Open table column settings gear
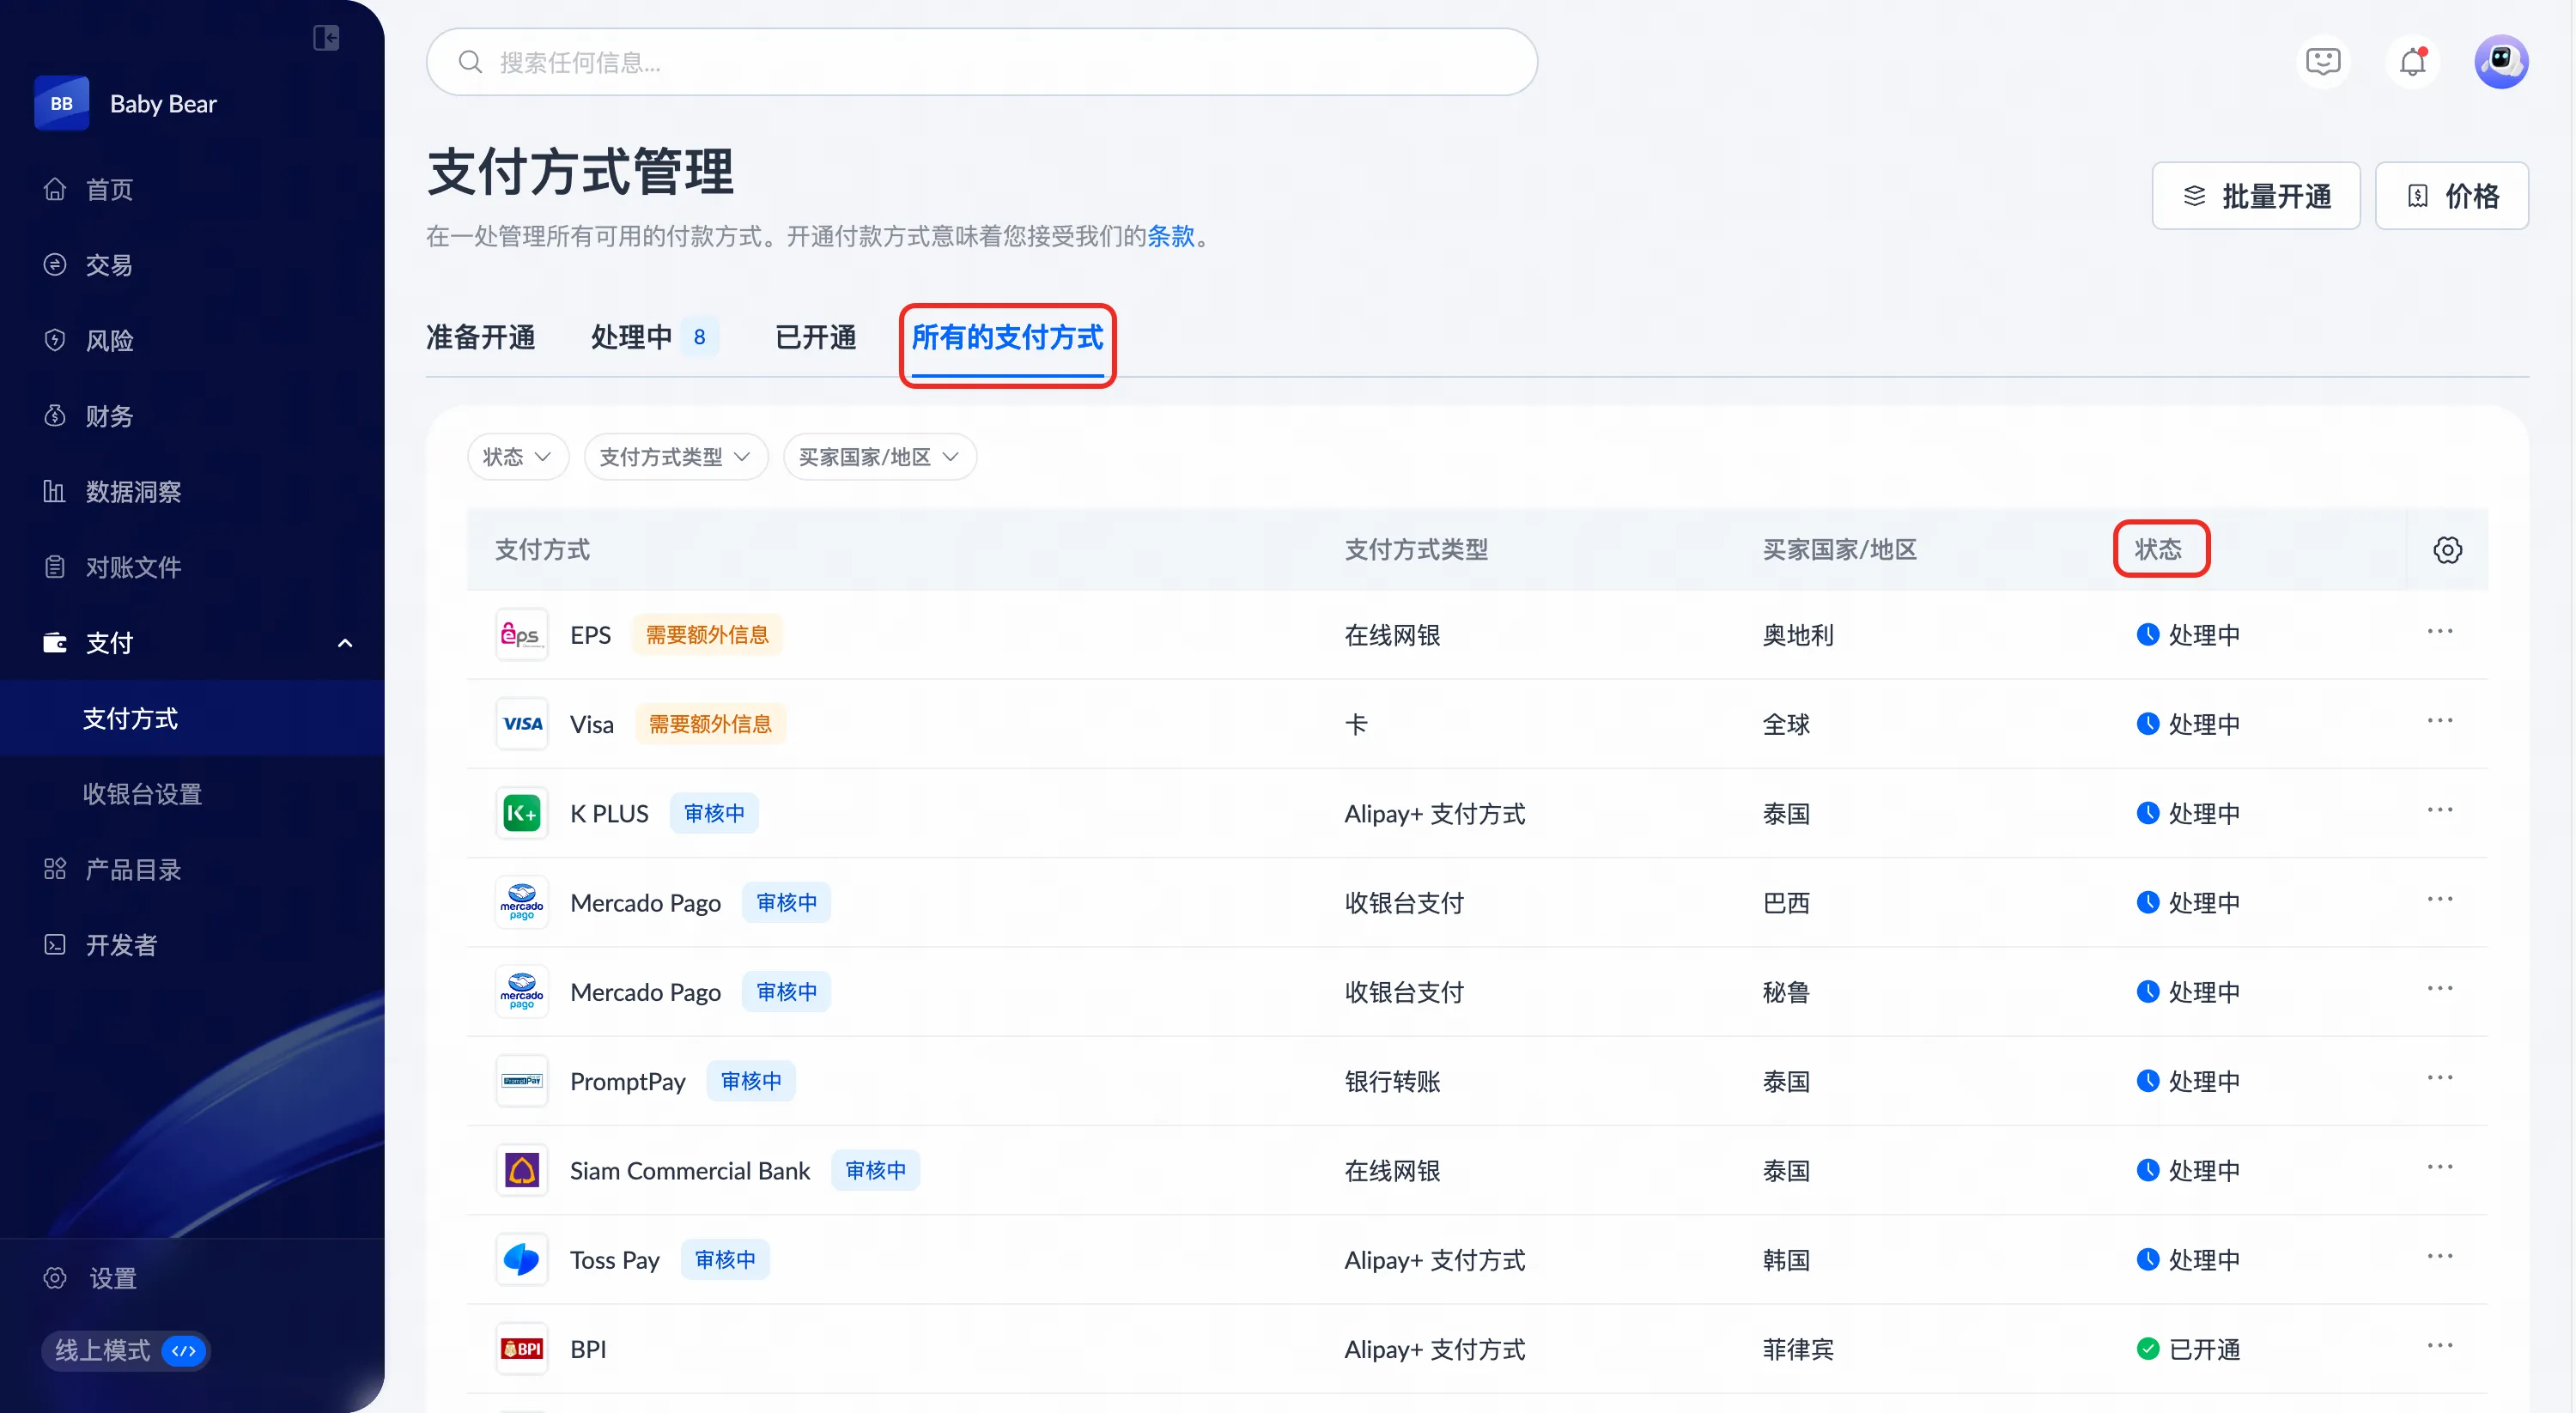 click(2447, 549)
